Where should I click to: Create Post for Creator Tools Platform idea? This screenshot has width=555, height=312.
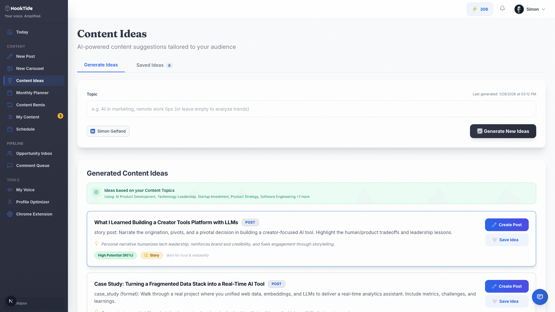click(507, 225)
